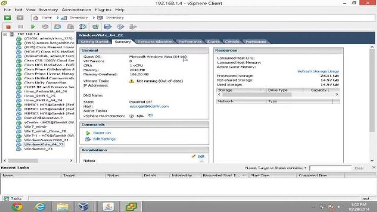This screenshot has height=212, width=377.
Task: Click the Initiated by column header
Action: point(185,175)
